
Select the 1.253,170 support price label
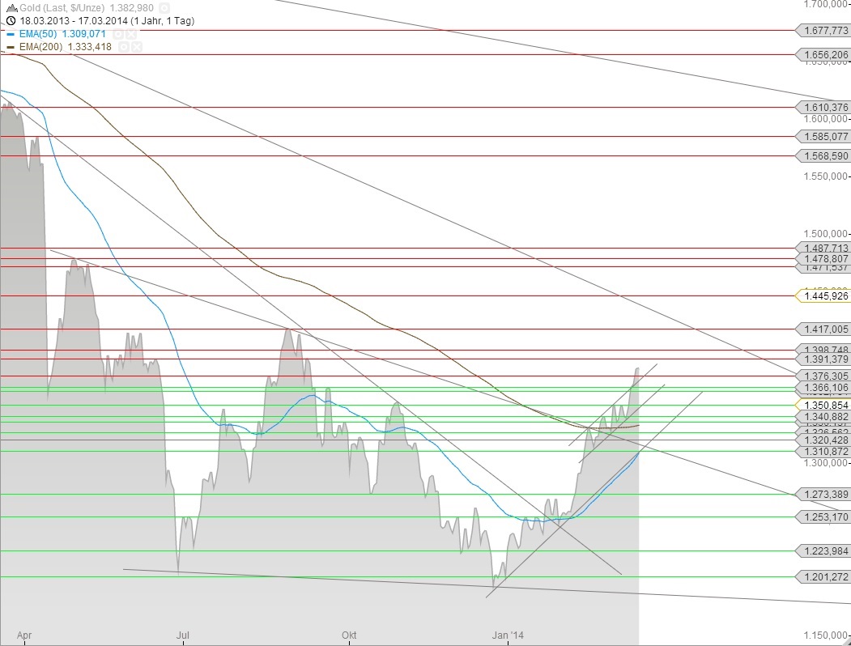pos(823,517)
